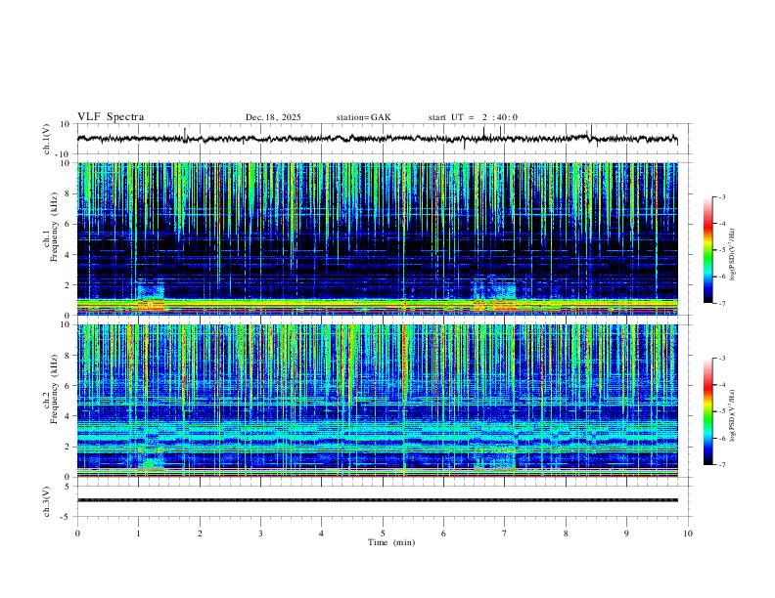Click the bottom time axis tick label "8"
The image size is (775, 598).
566,534
